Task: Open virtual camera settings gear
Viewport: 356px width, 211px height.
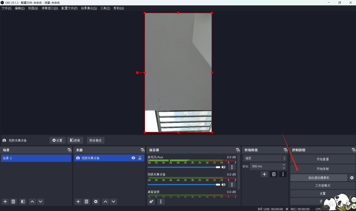Action: [352, 177]
